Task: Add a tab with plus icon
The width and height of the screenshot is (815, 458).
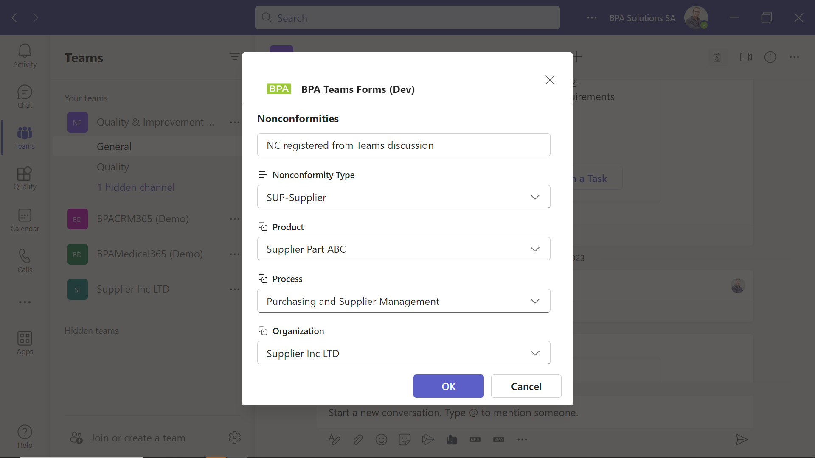Action: (577, 57)
